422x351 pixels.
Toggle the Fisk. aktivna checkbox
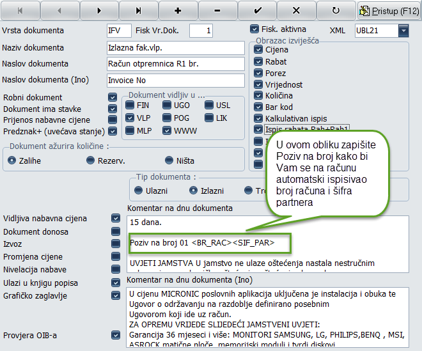click(254, 29)
